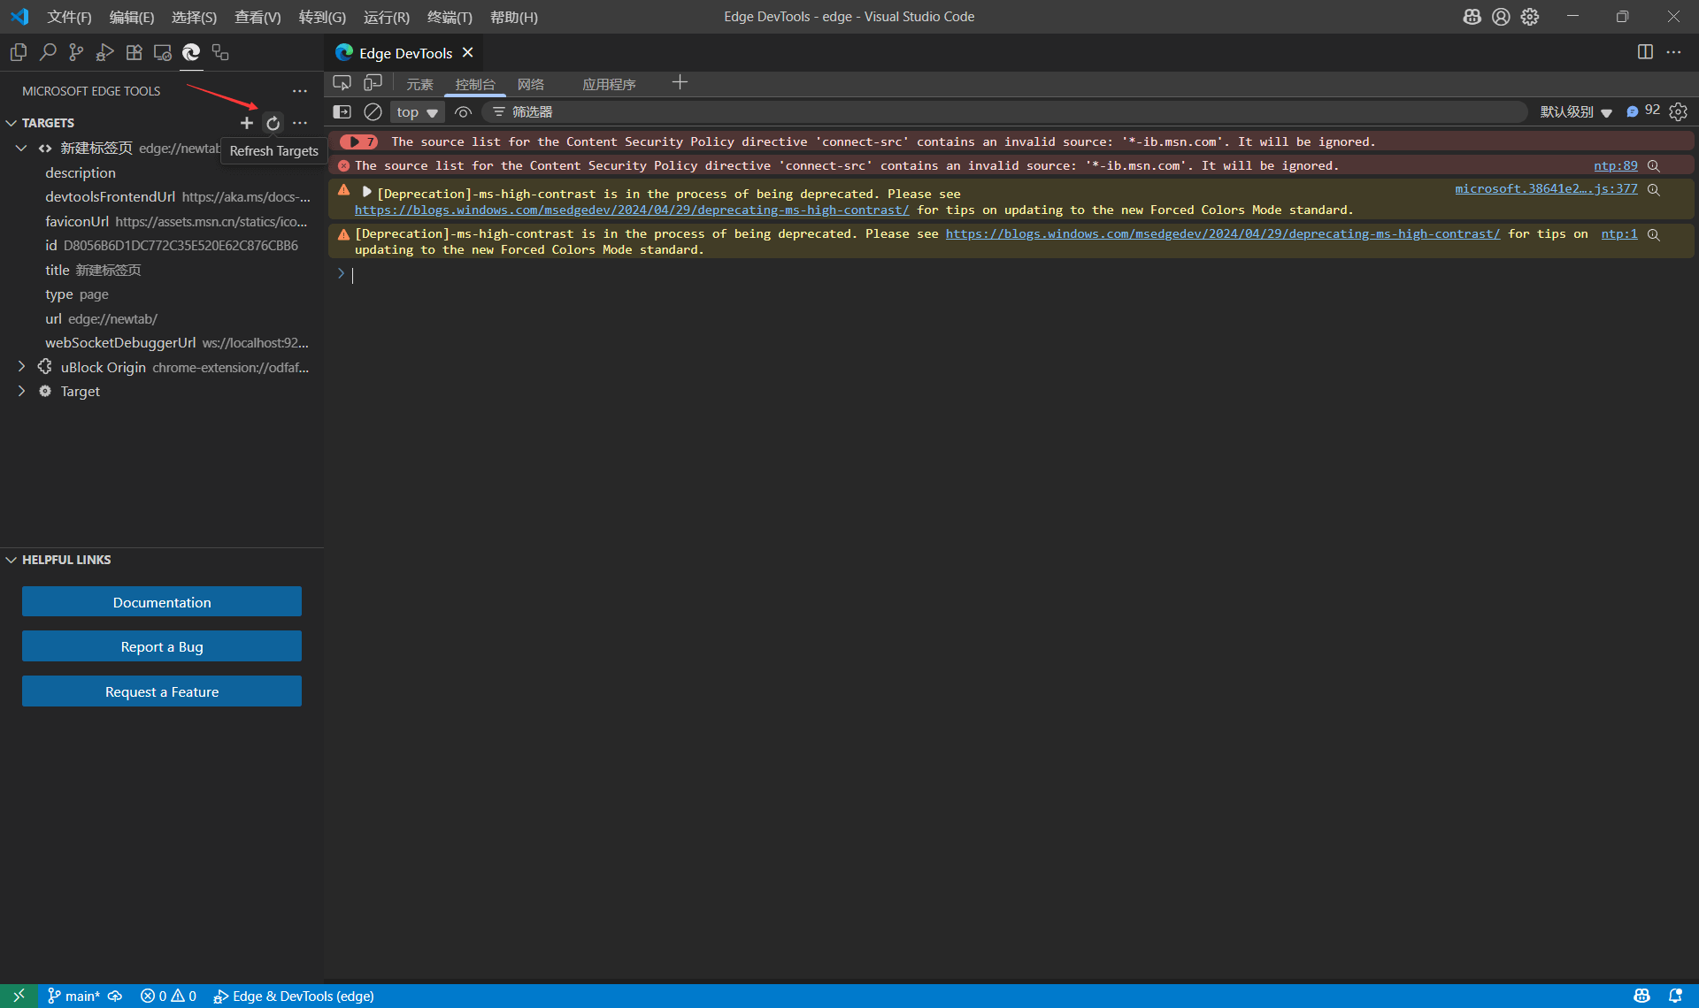Open the Extensions view icon
This screenshot has height=1008, width=1699.
coord(134,53)
